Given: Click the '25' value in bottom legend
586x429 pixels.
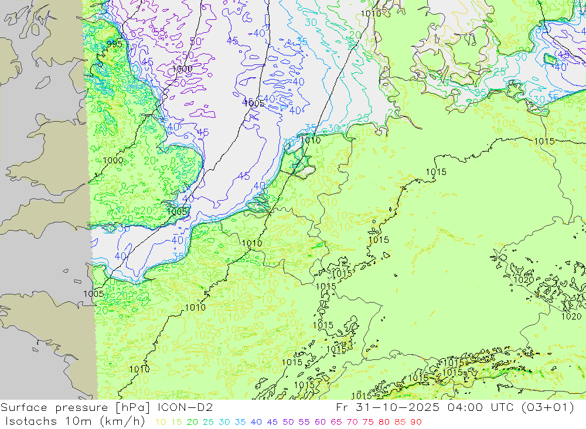Looking at the screenshot, I should tap(209, 422).
